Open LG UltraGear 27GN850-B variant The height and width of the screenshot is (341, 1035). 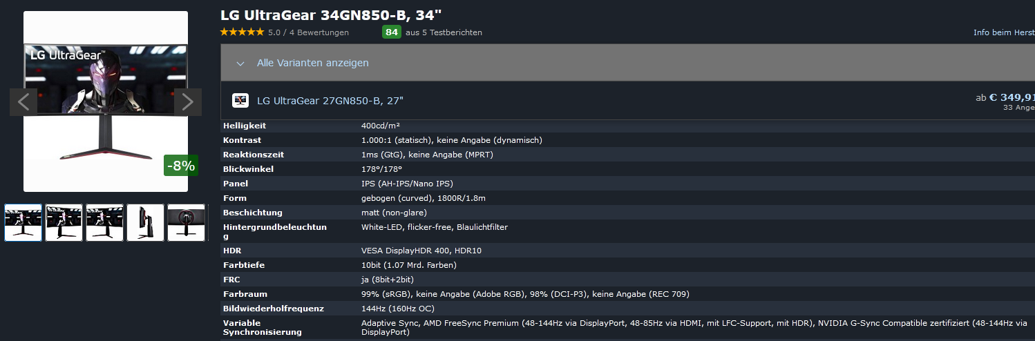click(x=330, y=101)
